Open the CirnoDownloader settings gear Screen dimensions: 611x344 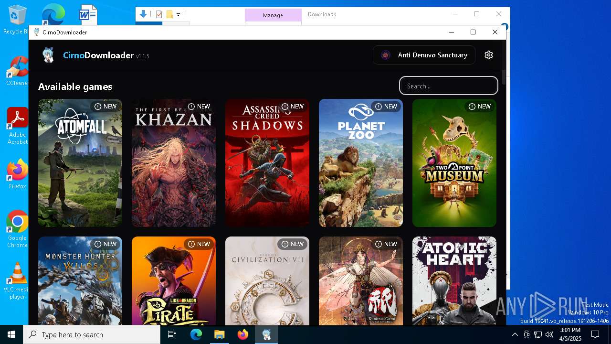click(488, 55)
